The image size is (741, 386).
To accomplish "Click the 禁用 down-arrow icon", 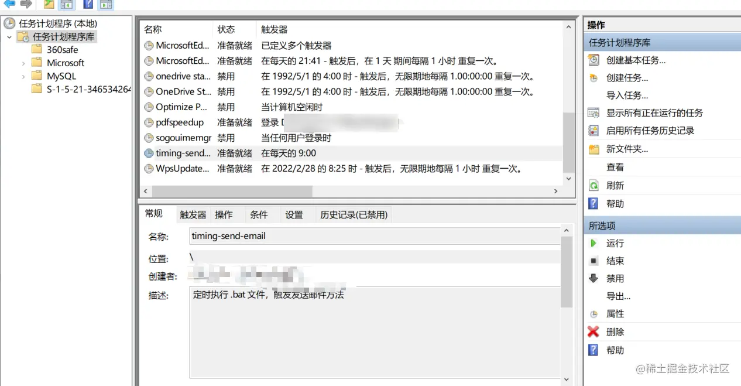I will 594,278.
